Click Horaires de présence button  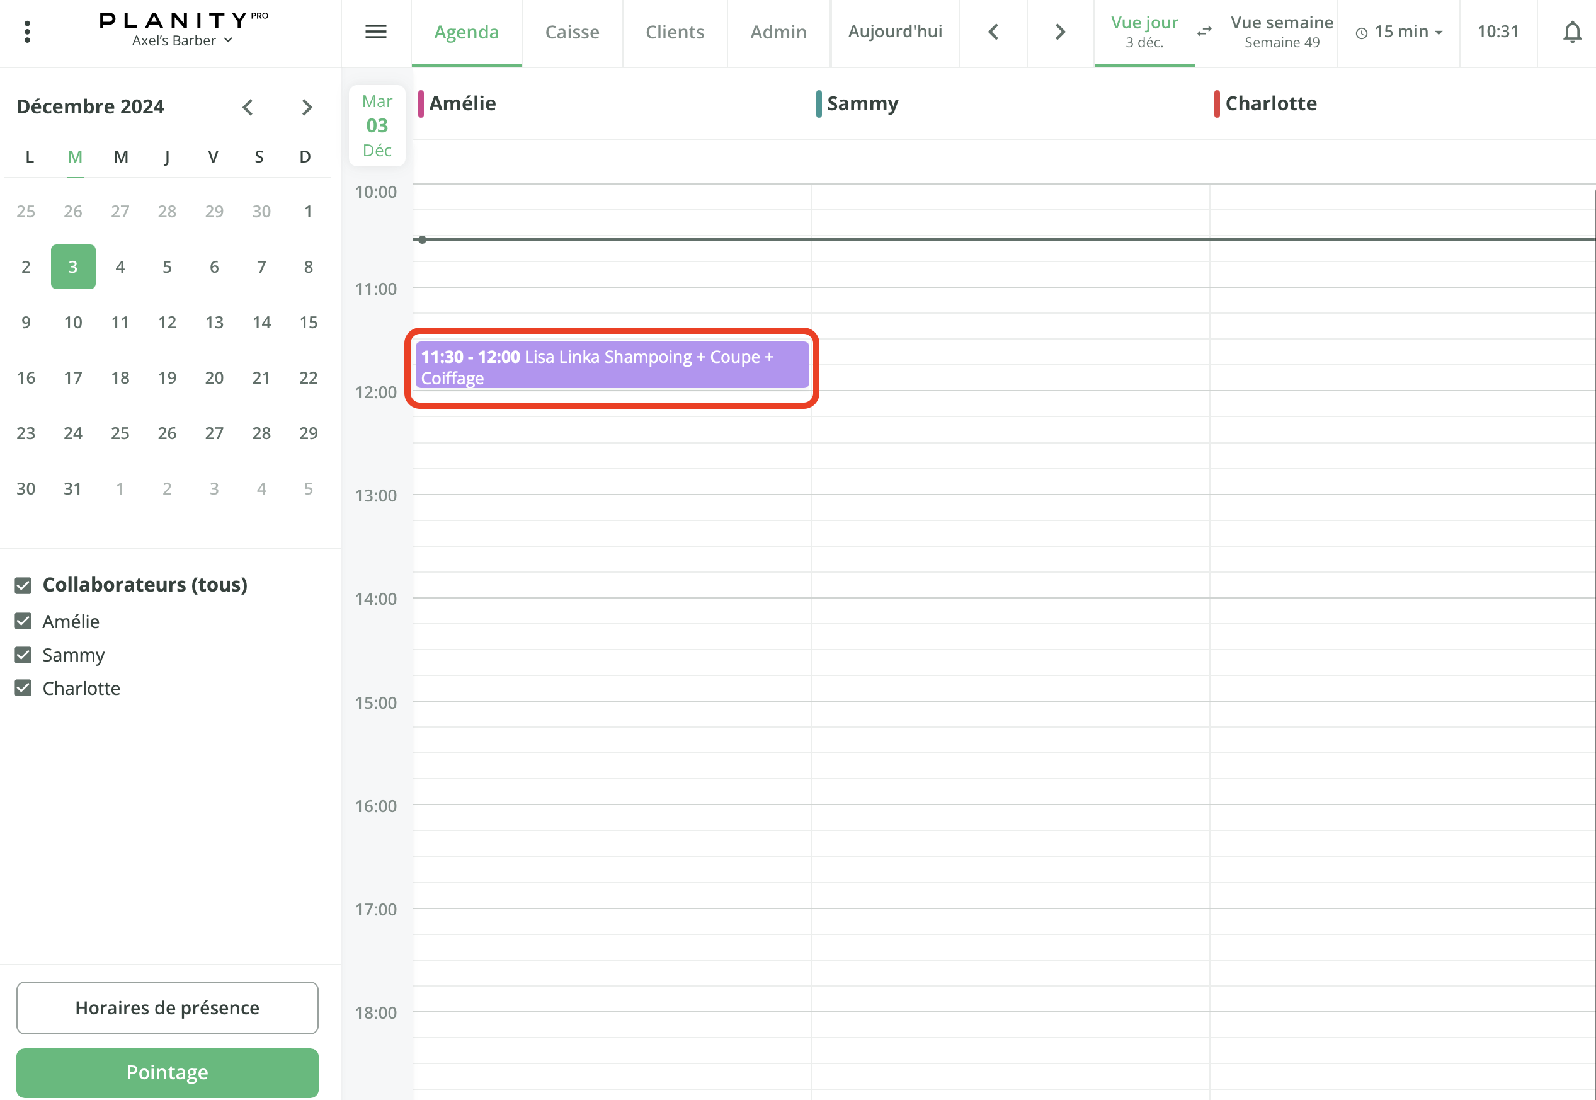click(x=168, y=1007)
